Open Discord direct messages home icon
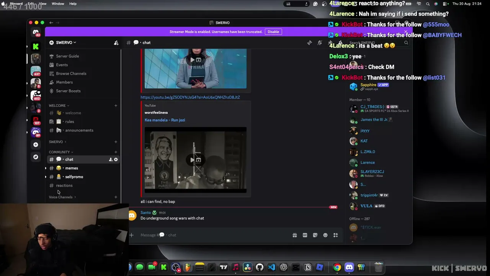490x276 pixels. pos(36,33)
